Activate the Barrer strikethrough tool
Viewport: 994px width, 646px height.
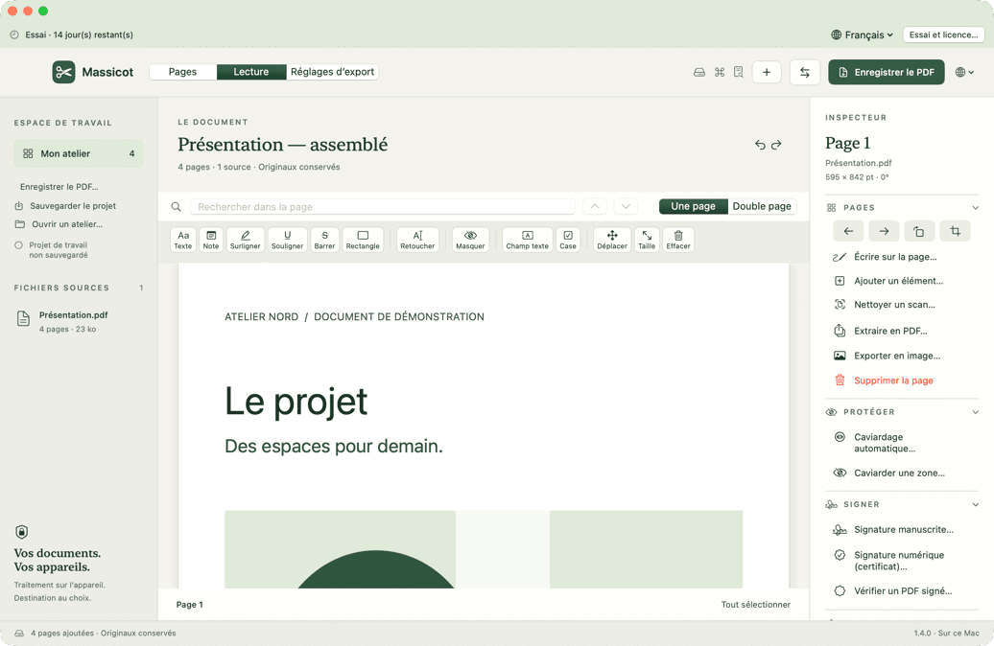coord(324,240)
